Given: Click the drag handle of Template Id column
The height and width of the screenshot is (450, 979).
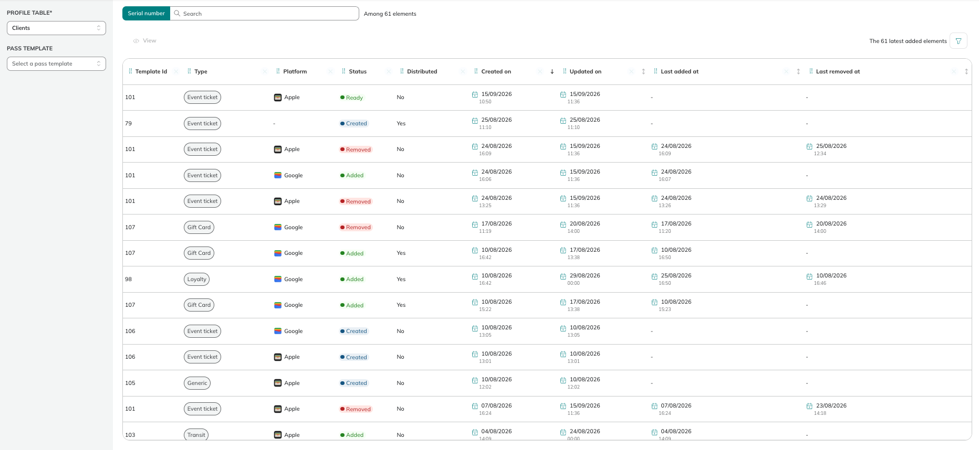Looking at the screenshot, I should [130, 71].
